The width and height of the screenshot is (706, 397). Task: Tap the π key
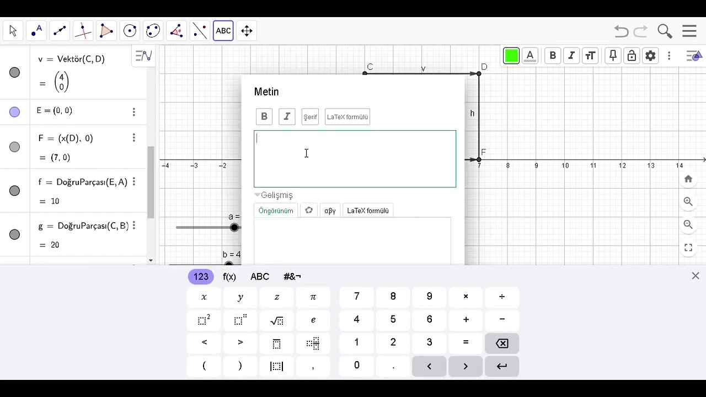click(313, 297)
